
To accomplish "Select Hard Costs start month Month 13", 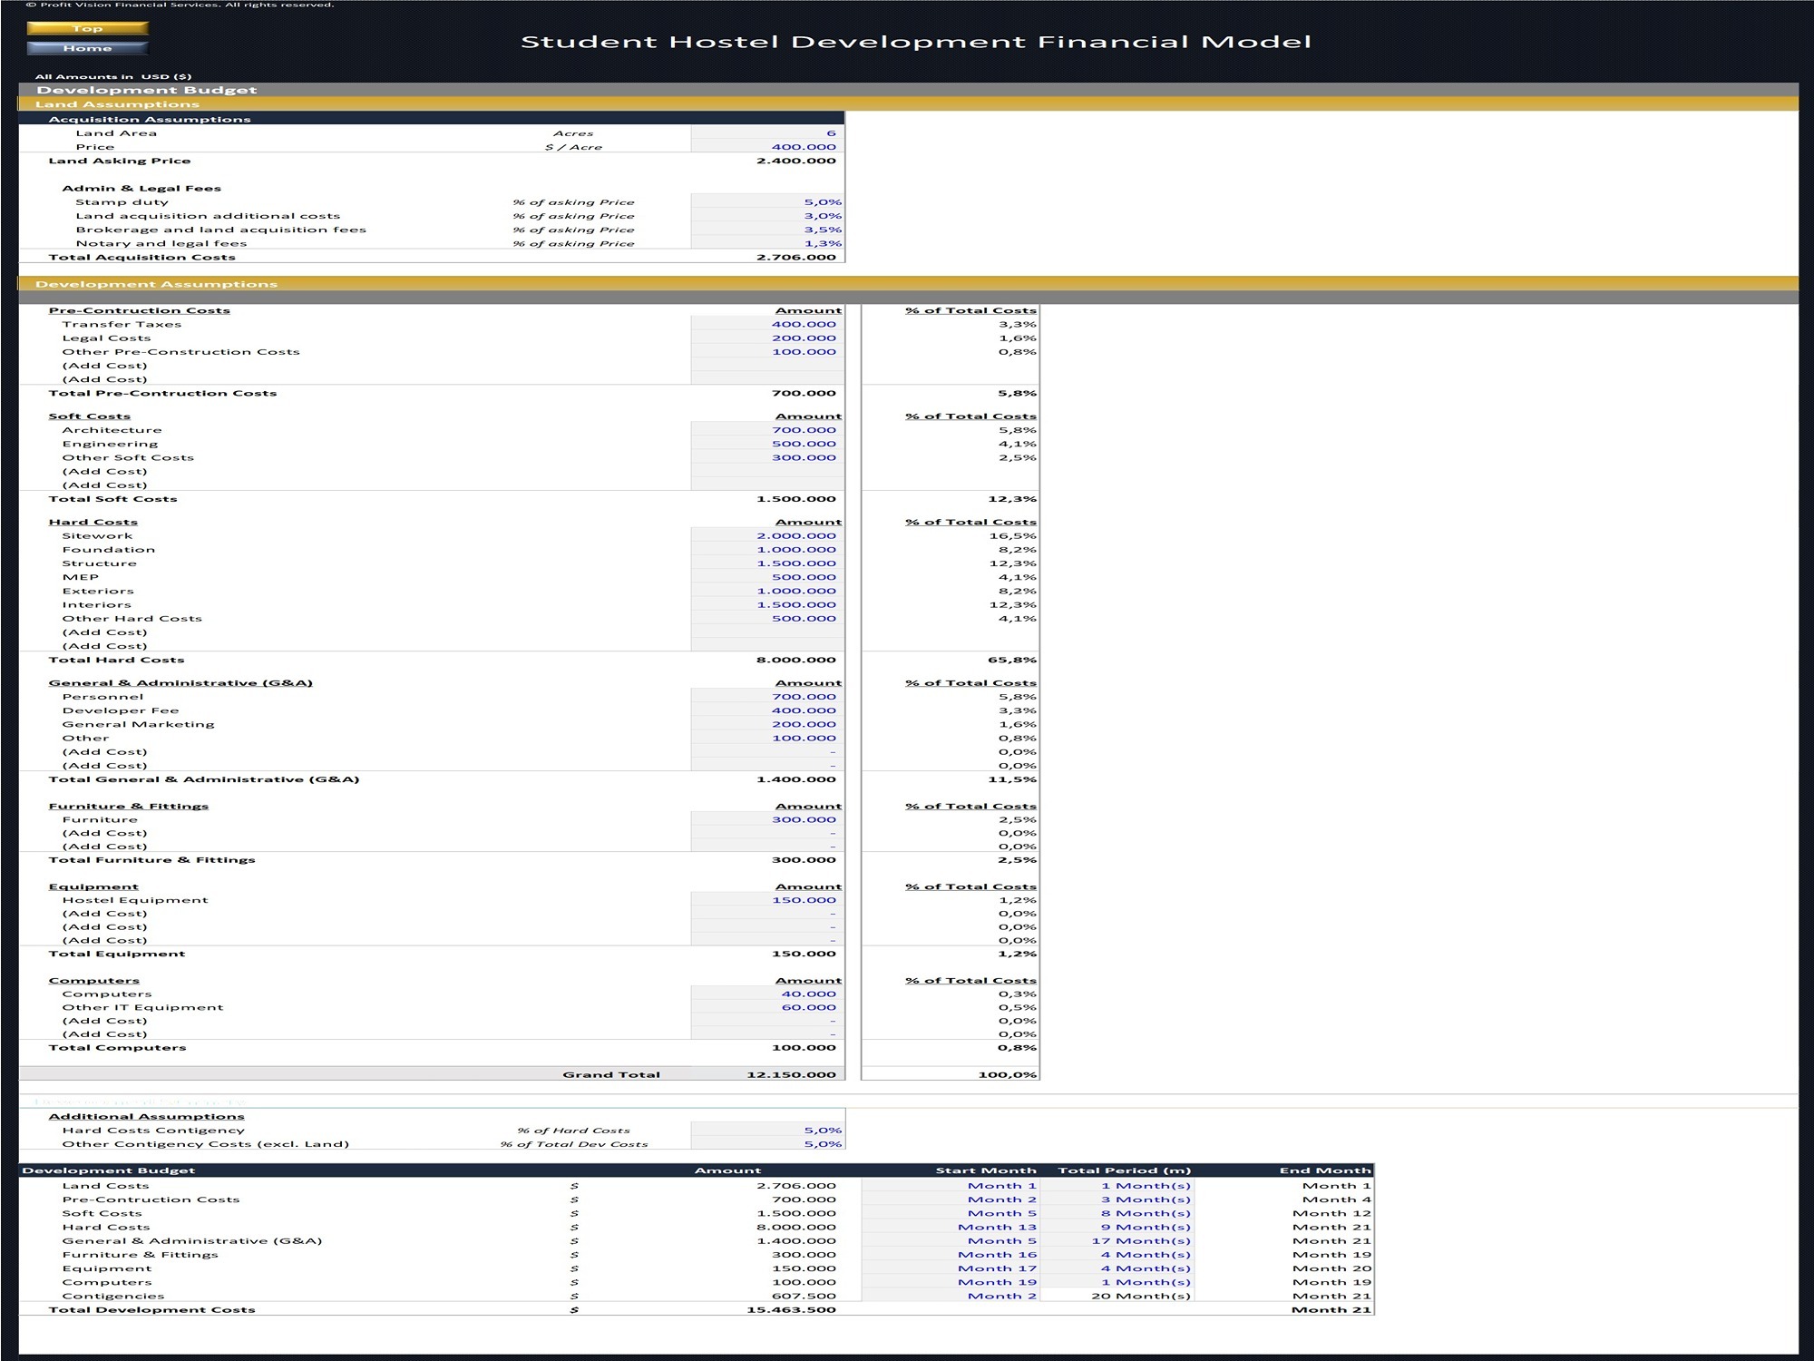I will [950, 1227].
